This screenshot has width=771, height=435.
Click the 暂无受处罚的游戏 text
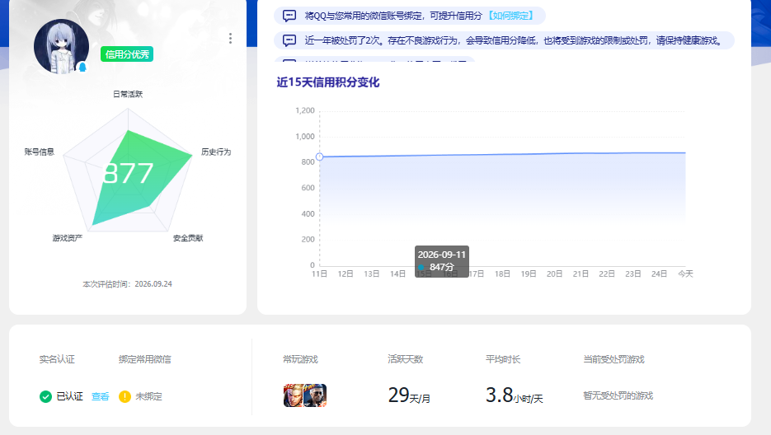tap(618, 395)
